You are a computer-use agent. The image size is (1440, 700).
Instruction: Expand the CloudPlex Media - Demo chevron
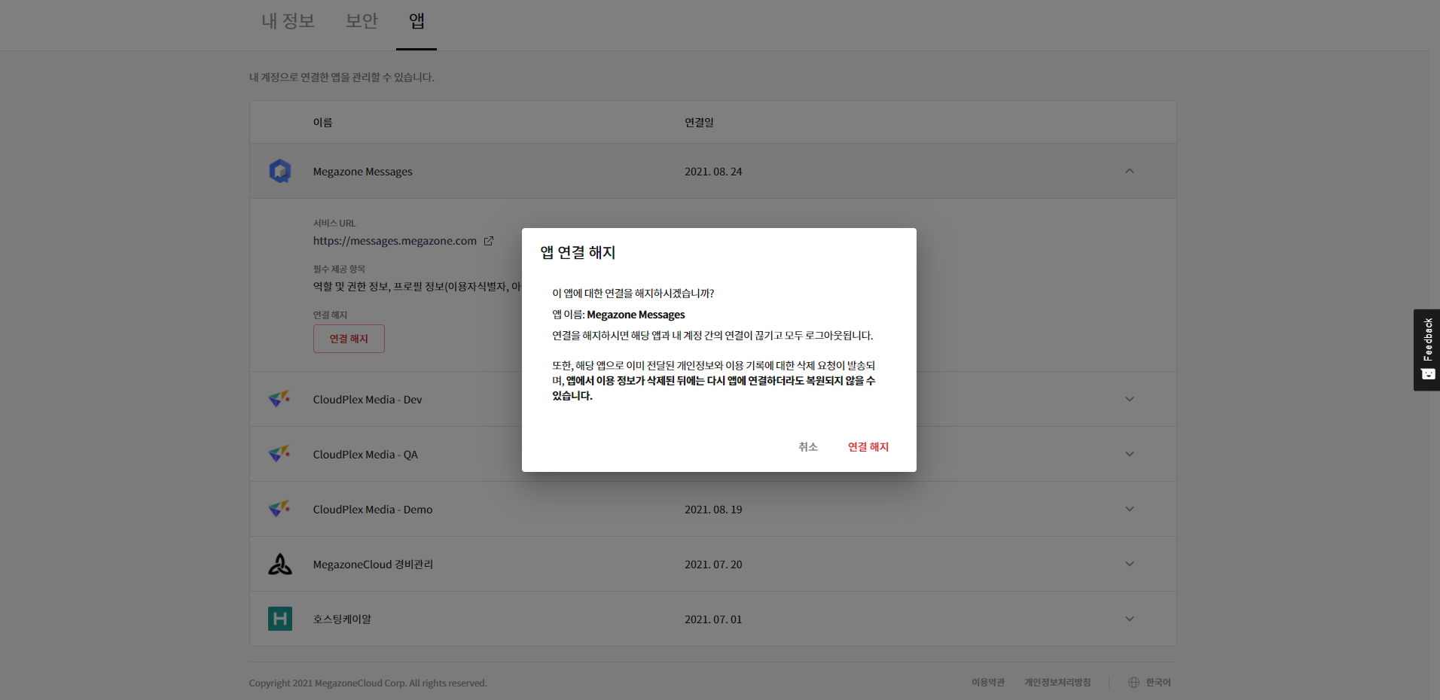point(1130,509)
